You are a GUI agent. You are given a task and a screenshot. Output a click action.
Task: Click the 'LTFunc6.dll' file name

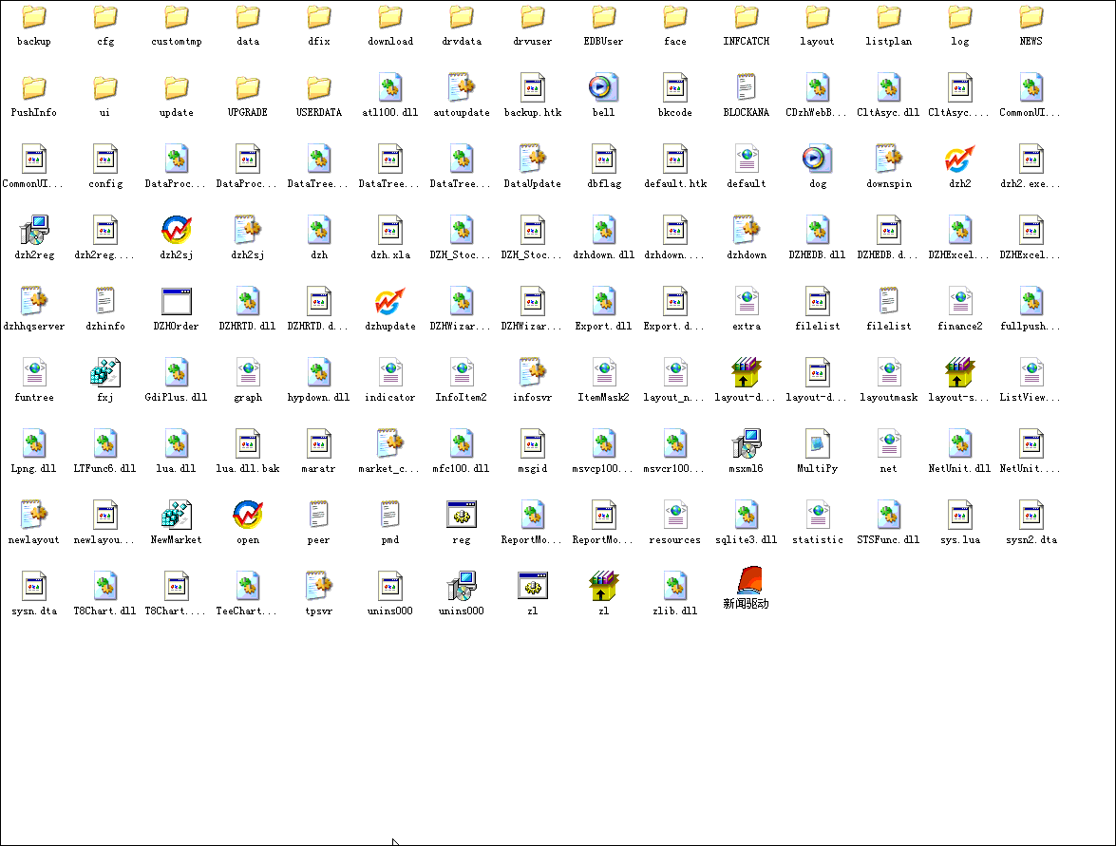point(105,468)
